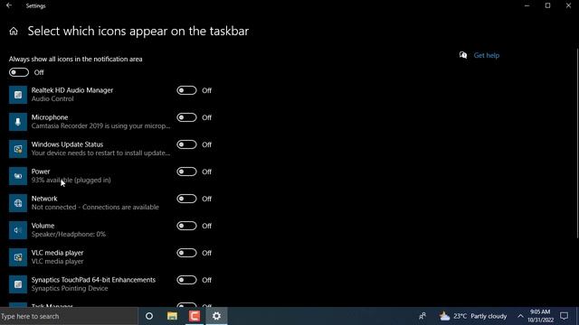Open Settings home via house icon
579x325 pixels.
coord(14,32)
